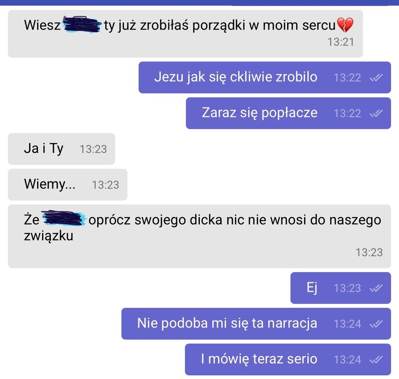Tap the 'Ej' sent message
The width and height of the screenshot is (399, 379).
[x=341, y=288]
